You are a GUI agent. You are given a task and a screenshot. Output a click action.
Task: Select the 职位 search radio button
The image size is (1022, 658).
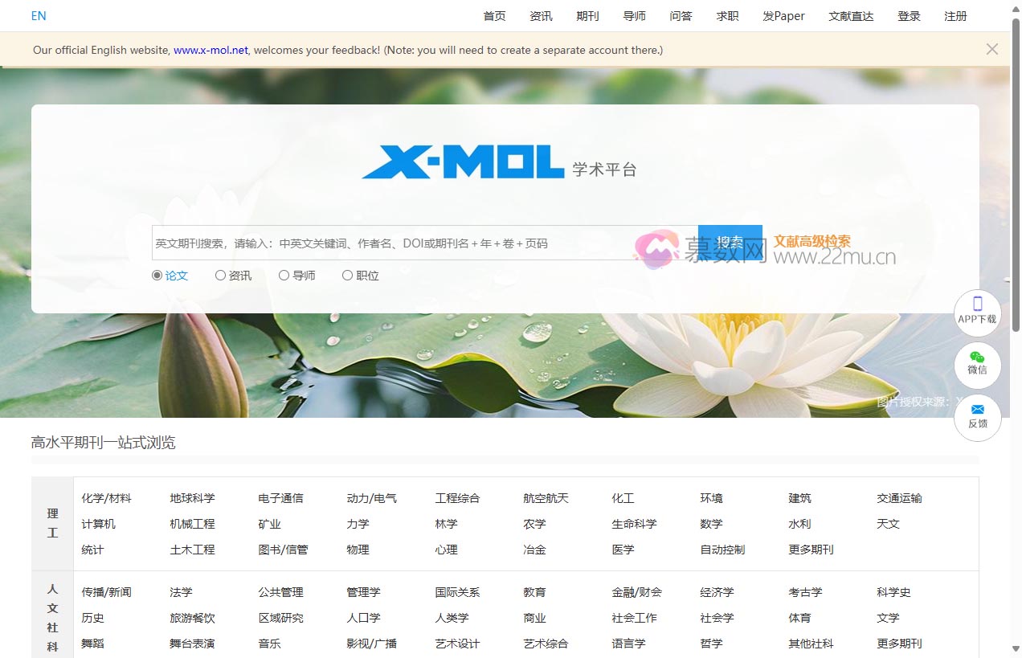pyautogui.click(x=346, y=275)
